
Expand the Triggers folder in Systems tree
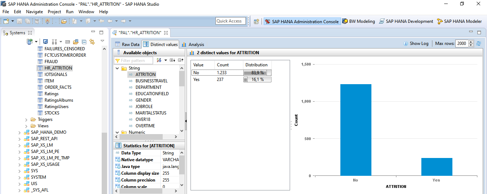pyautogui.click(x=26, y=119)
